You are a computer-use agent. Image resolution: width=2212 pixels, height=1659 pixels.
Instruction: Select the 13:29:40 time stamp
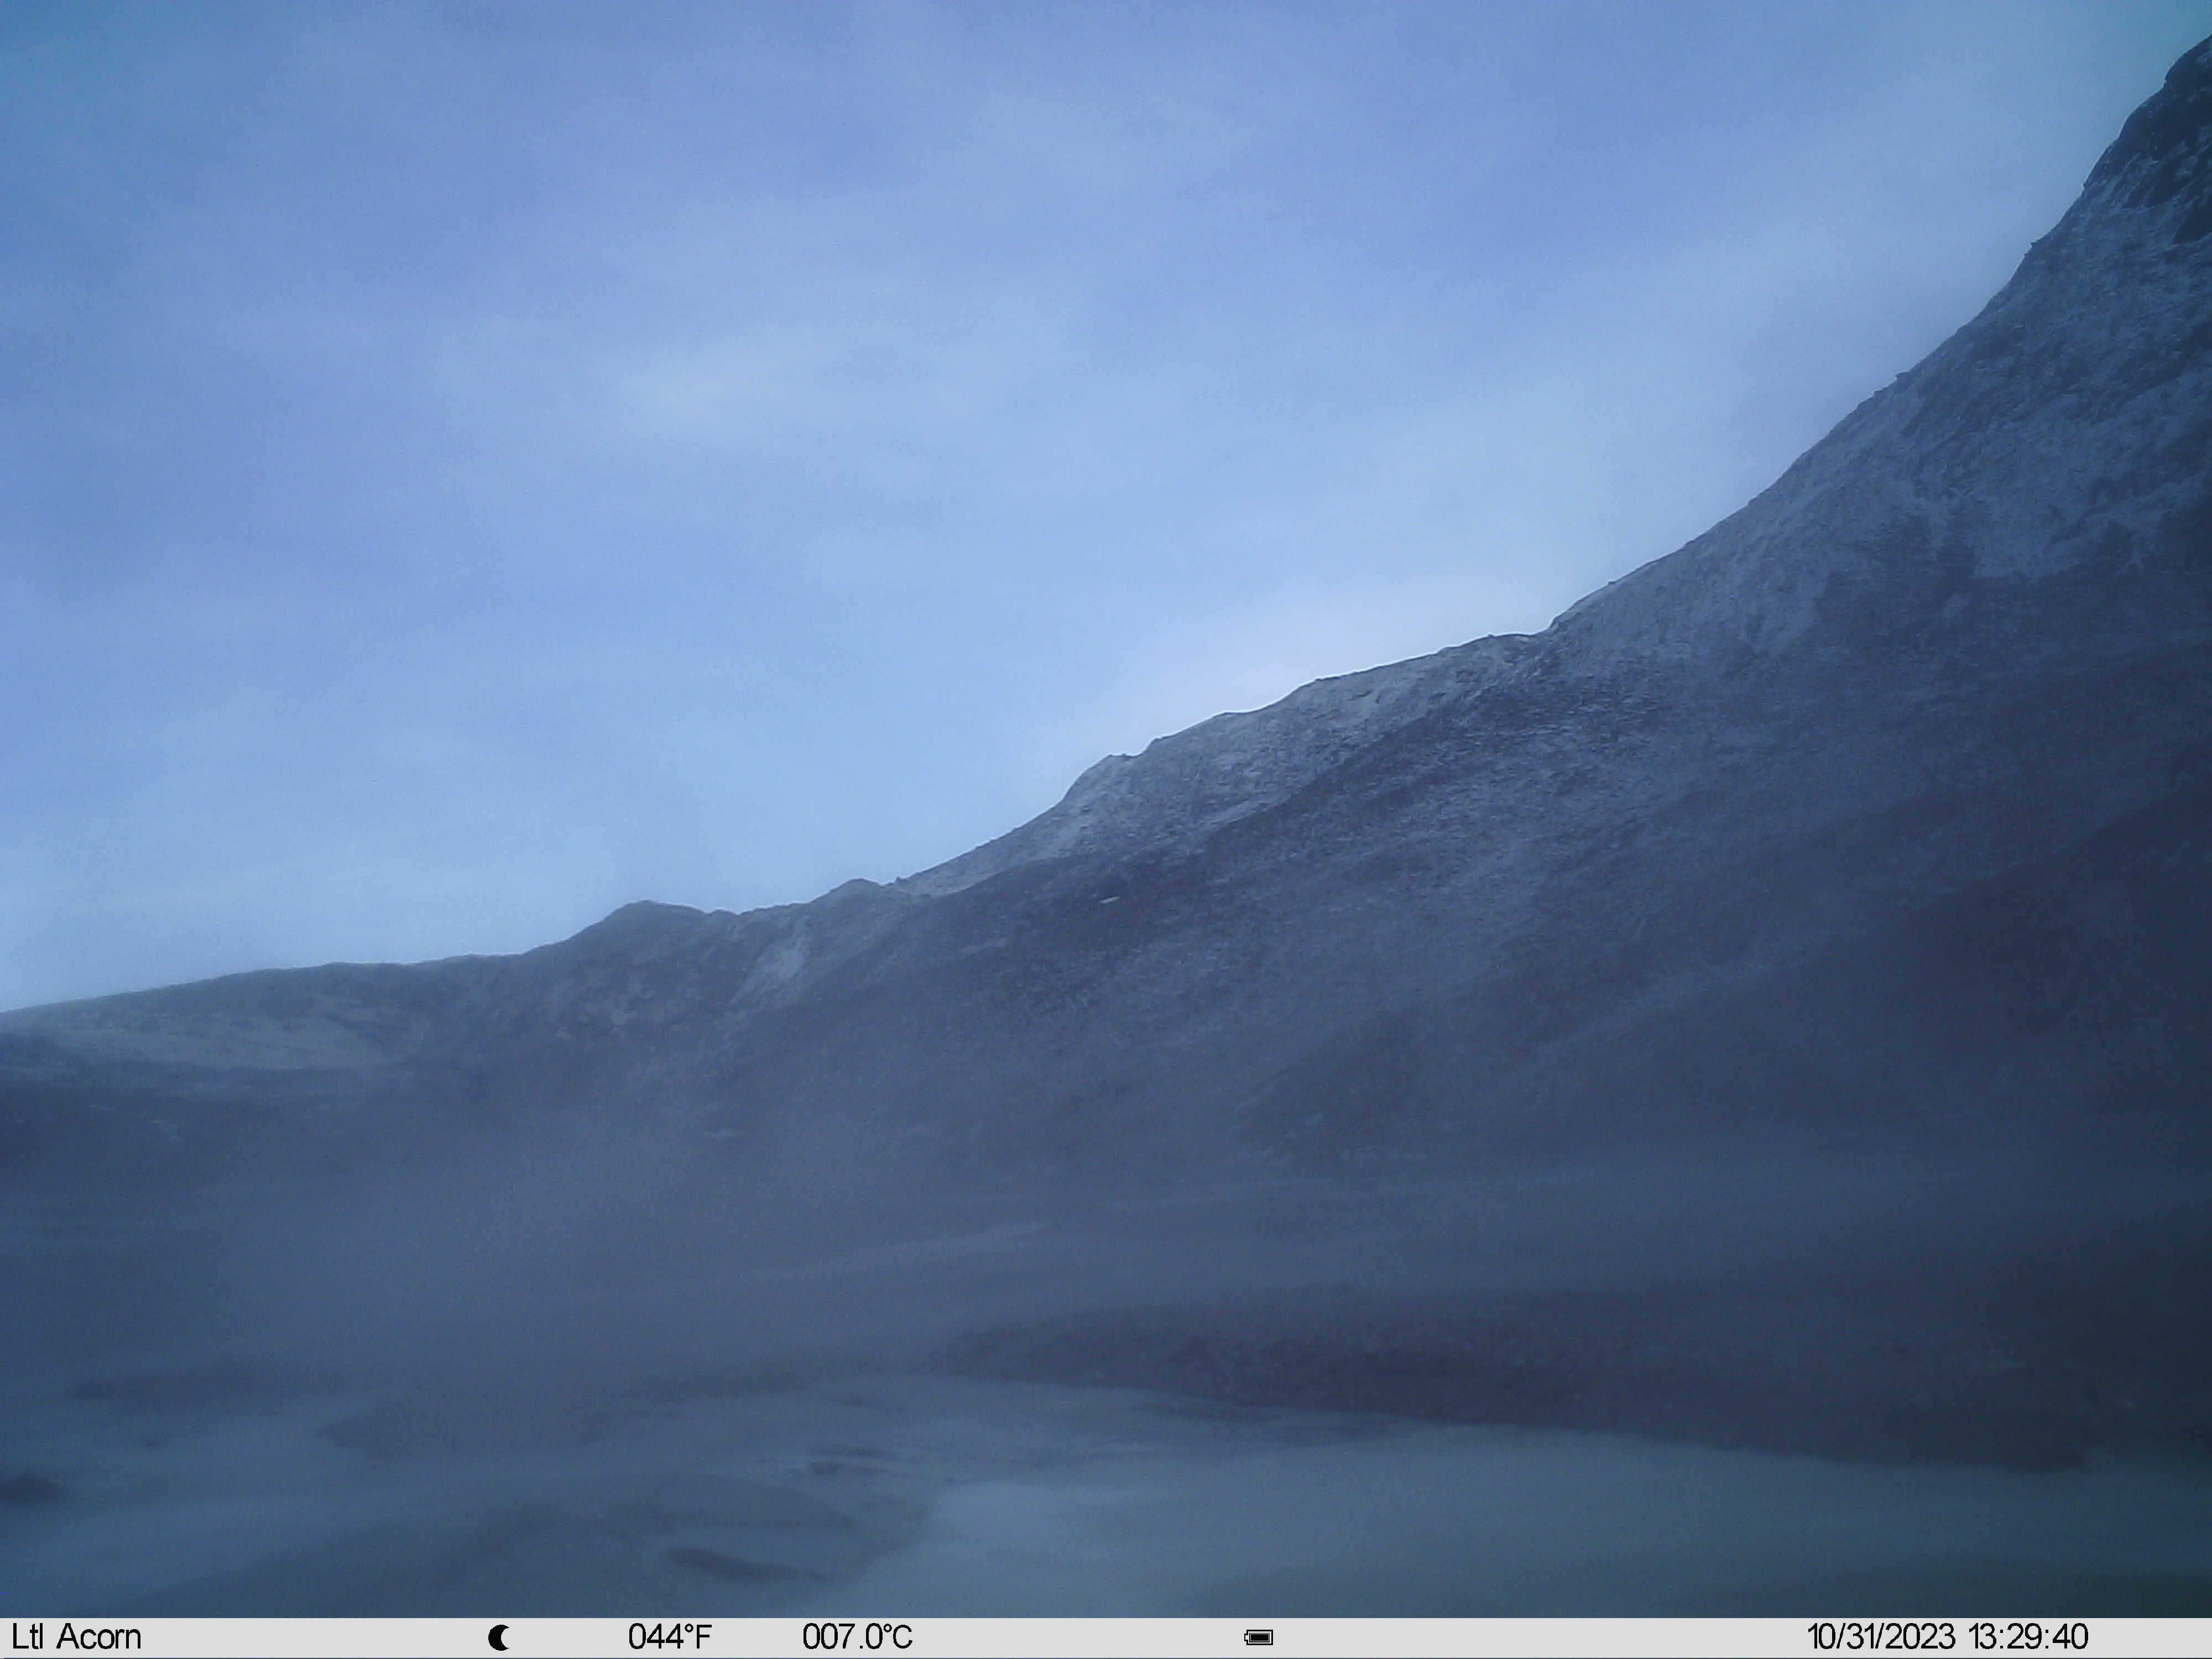point(2028,1637)
